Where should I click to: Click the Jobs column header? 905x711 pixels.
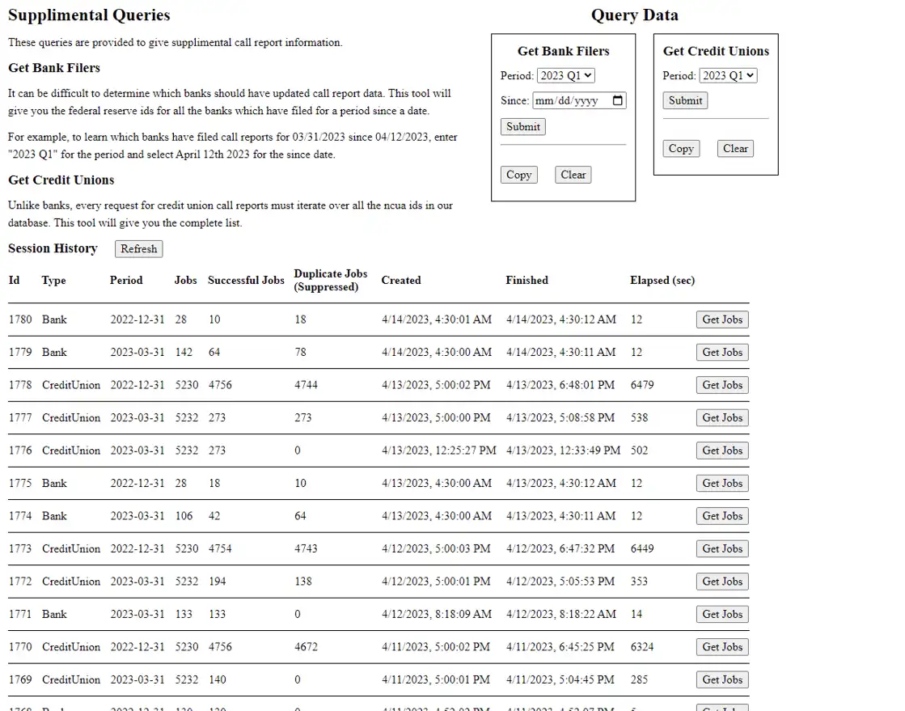click(x=186, y=280)
